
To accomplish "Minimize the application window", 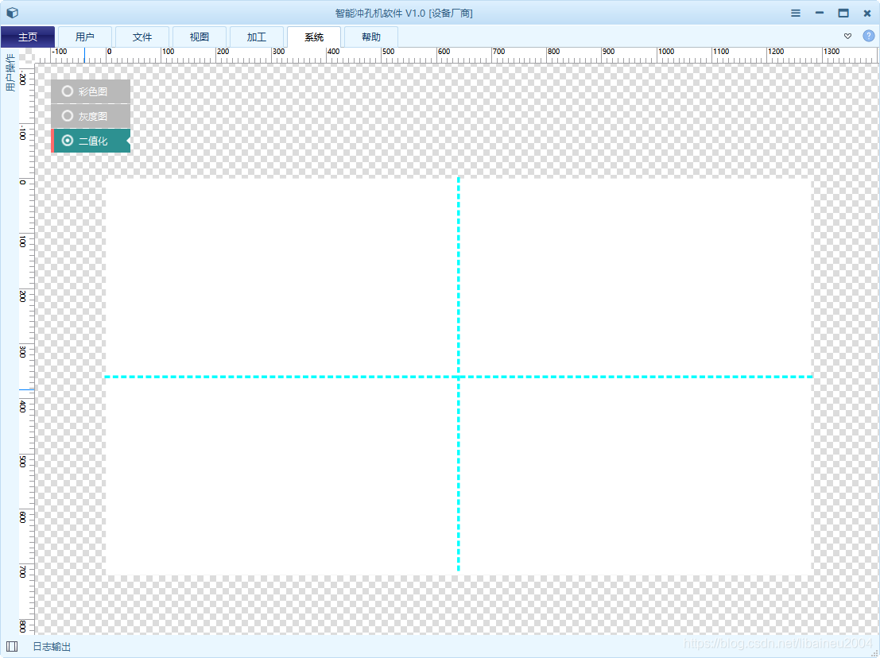I will [820, 13].
